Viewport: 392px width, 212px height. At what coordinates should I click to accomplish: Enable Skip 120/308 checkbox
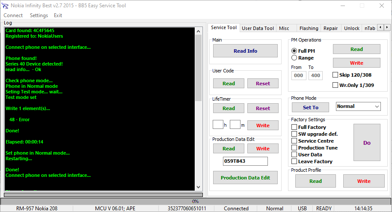pyautogui.click(x=335, y=75)
